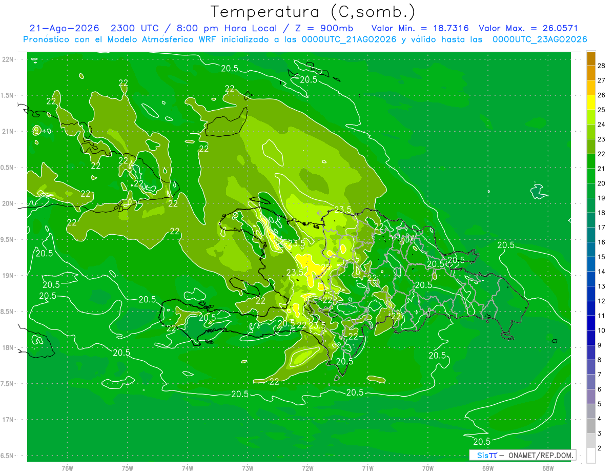Click the legend scale label "24"
The height and width of the screenshot is (475, 615).
point(602,125)
